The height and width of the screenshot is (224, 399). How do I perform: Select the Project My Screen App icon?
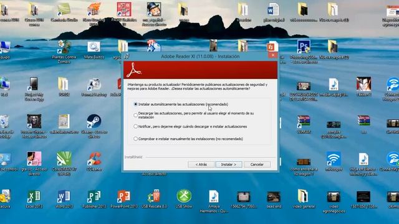(34, 89)
